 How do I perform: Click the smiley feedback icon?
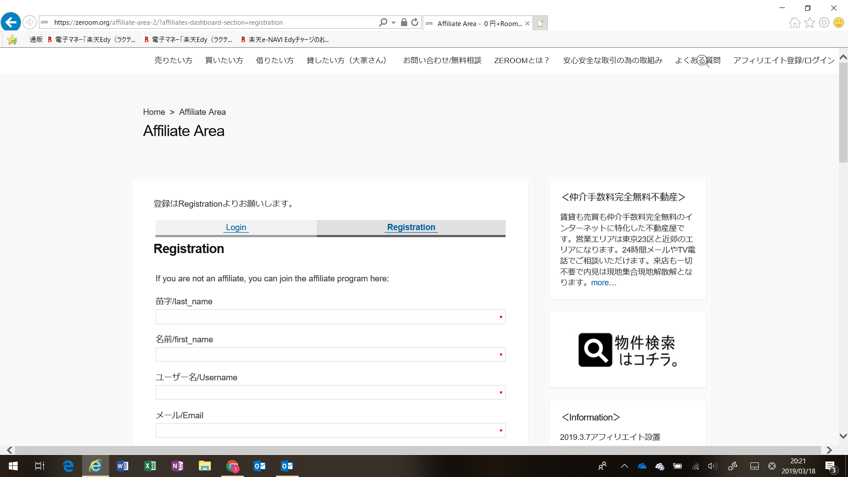click(x=839, y=23)
